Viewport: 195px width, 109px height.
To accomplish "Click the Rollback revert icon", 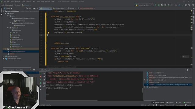I will [x=189, y=5].
